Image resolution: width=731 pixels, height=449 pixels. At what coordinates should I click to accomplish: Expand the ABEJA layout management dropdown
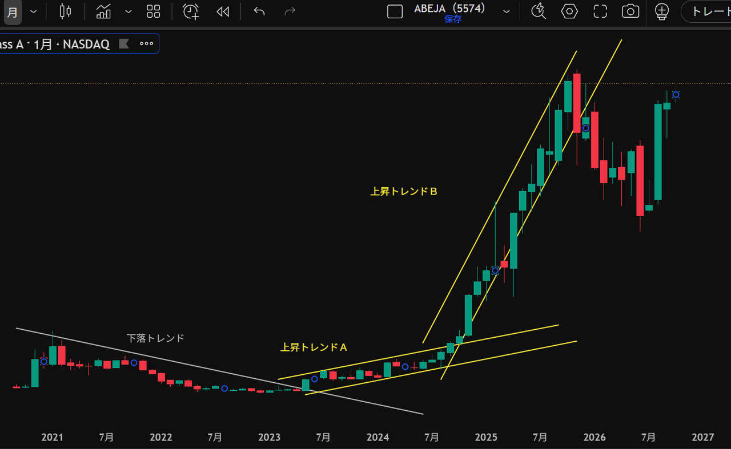pos(506,11)
